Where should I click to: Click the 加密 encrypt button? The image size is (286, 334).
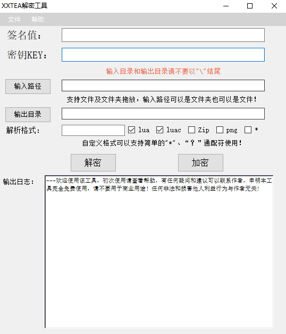click(x=201, y=162)
